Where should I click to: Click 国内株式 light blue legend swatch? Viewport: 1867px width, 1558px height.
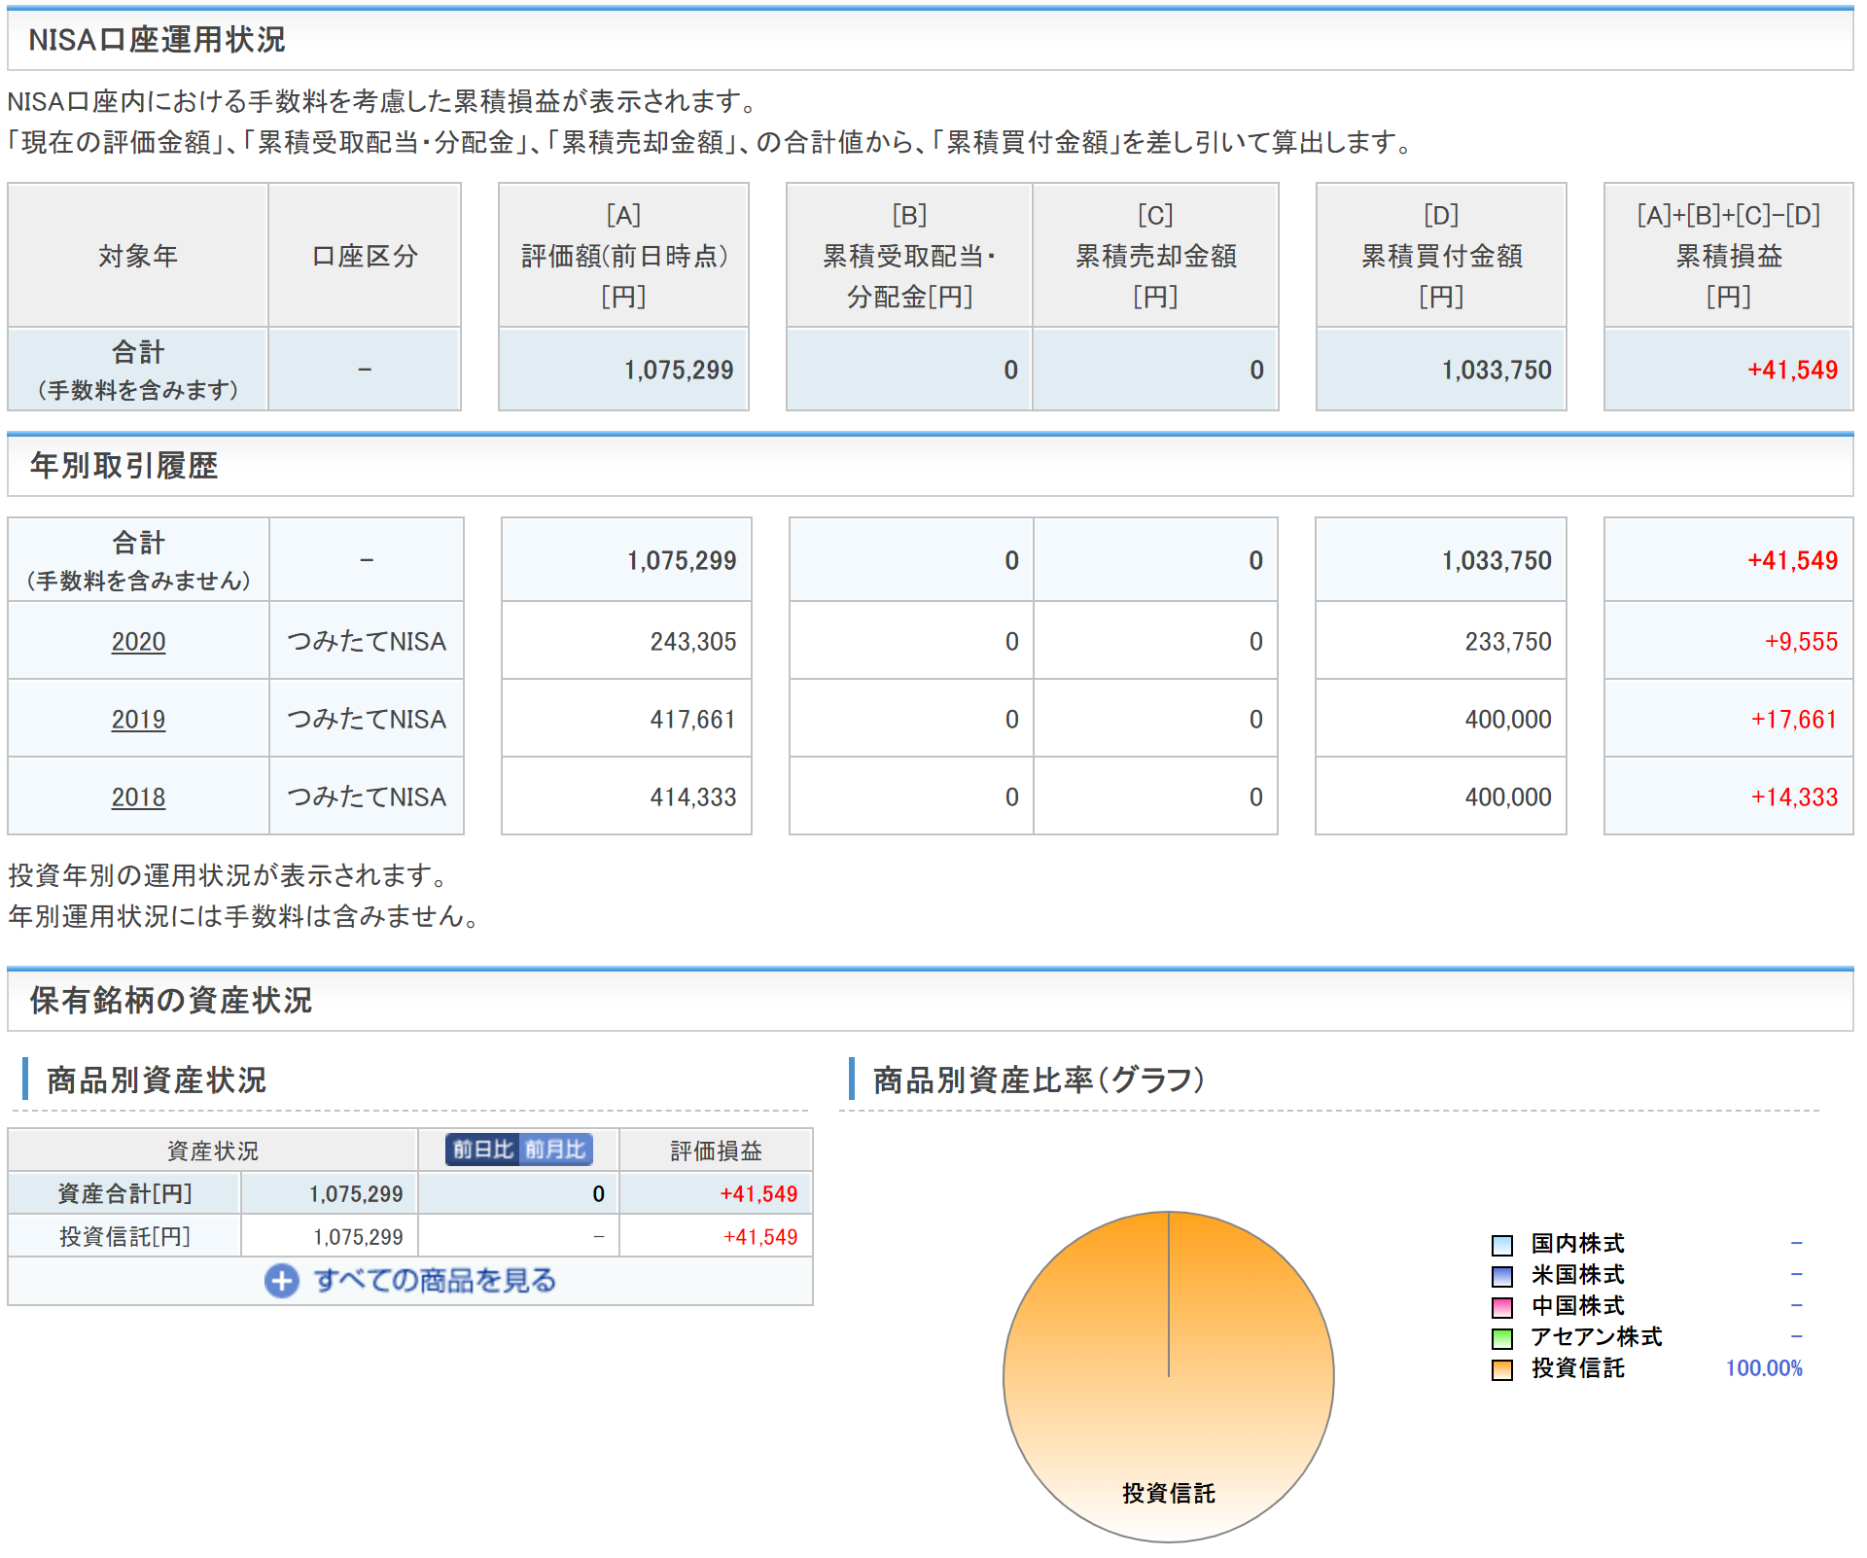point(1502,1245)
